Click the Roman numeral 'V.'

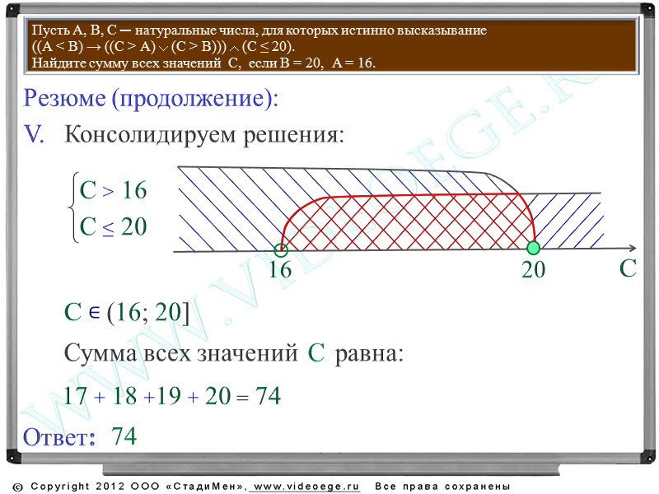(x=35, y=135)
